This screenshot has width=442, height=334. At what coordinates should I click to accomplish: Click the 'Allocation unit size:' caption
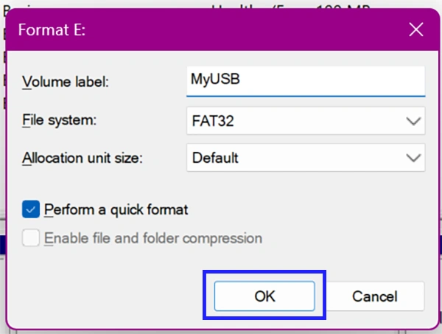pyautogui.click(x=83, y=158)
